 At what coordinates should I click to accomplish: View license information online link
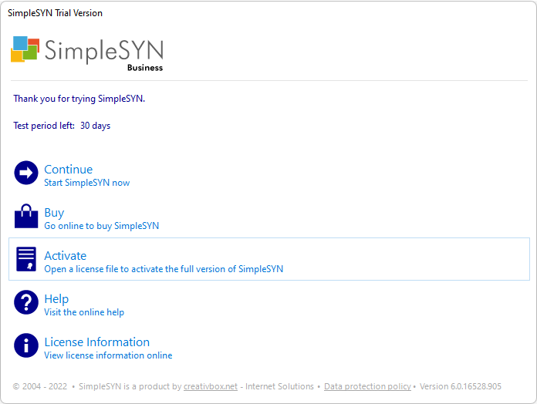108,355
